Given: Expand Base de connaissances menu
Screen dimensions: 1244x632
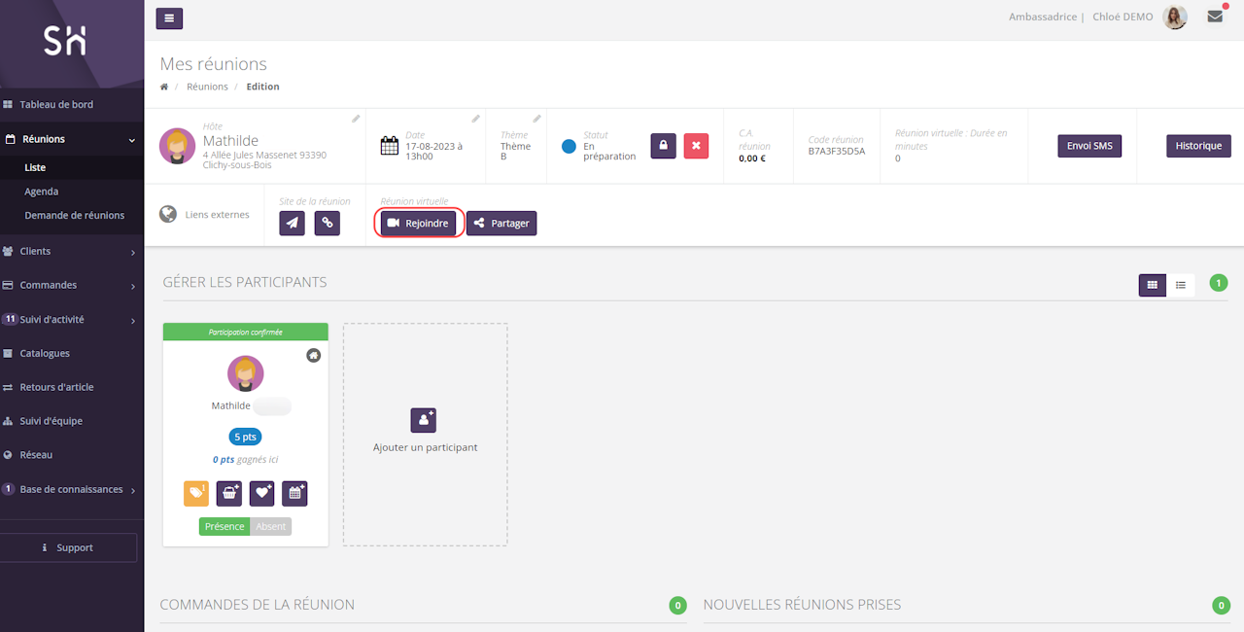Looking at the screenshot, I should click(x=71, y=489).
